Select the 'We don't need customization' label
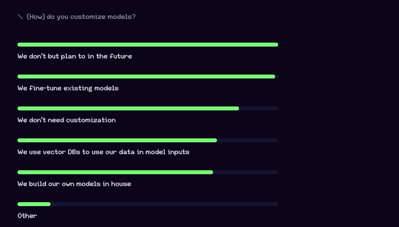This screenshot has width=399, height=227. pyautogui.click(x=66, y=120)
